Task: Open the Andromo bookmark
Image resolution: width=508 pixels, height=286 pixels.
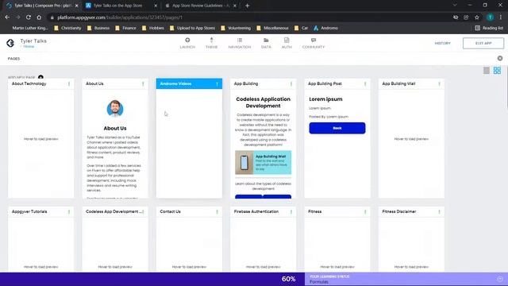Action: (326, 28)
